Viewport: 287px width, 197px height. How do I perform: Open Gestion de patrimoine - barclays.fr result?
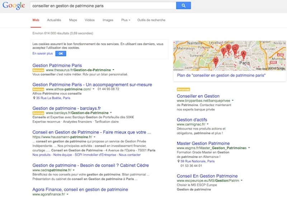[67, 108]
